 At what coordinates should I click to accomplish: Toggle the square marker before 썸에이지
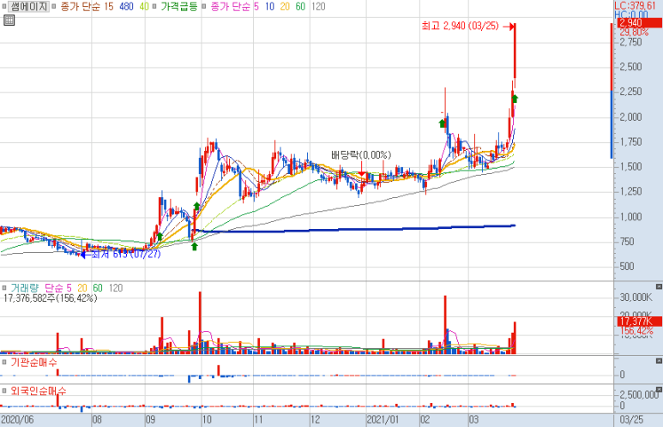click(x=4, y=6)
